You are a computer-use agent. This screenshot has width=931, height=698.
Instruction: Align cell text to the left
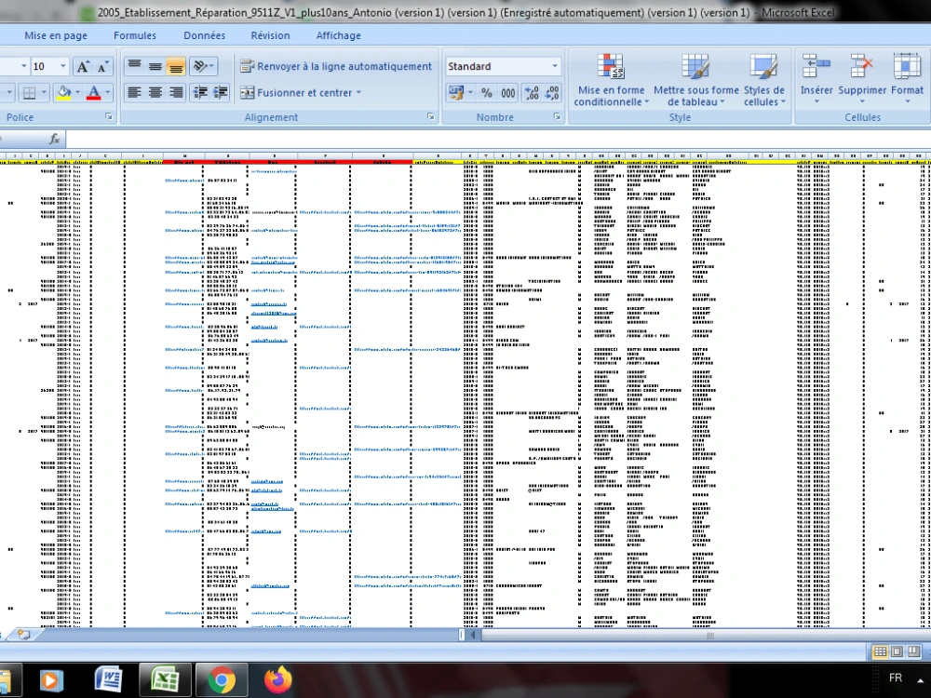(x=135, y=92)
